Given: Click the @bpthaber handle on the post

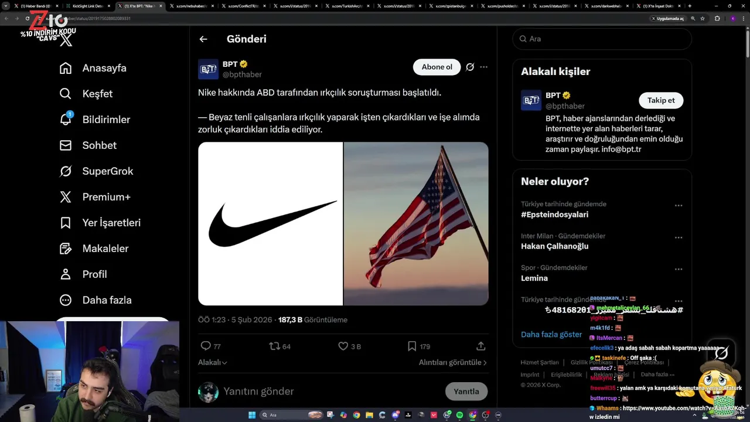Looking at the screenshot, I should point(242,74).
